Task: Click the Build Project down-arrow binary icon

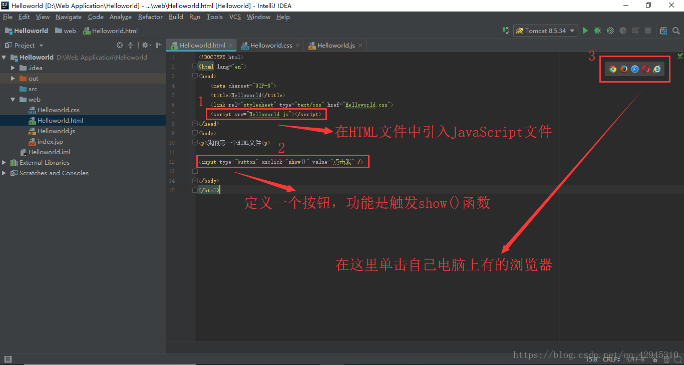Action: coord(506,31)
